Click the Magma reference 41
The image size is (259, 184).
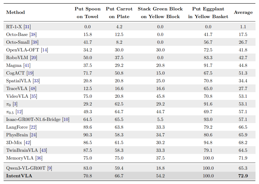coord(27,66)
